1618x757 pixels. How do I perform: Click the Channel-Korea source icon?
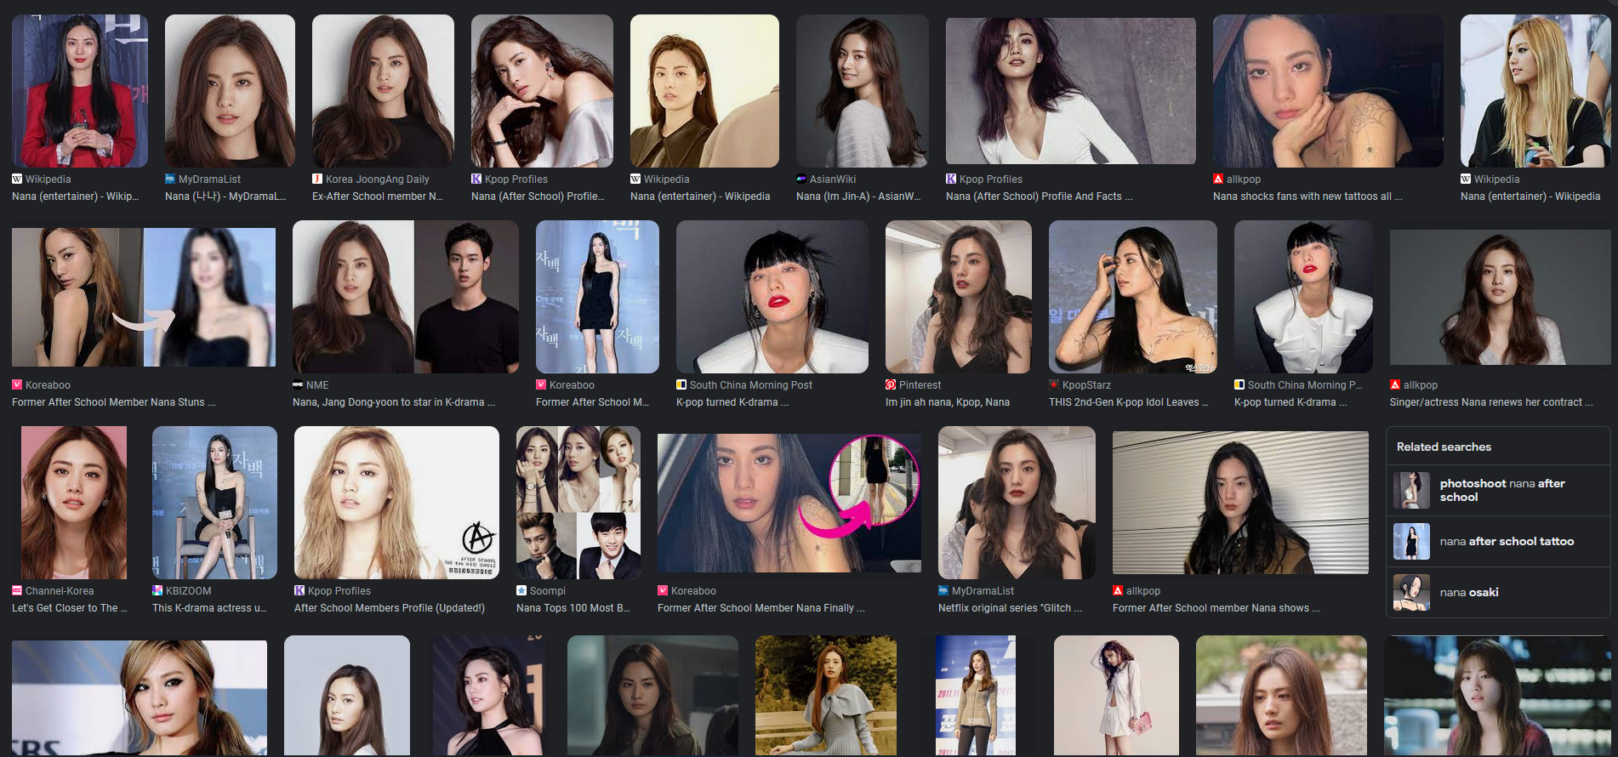[x=17, y=591]
